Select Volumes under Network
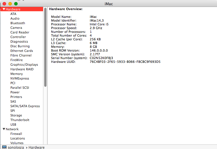 [17, 143]
